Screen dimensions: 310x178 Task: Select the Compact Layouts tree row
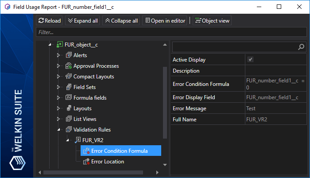[93, 77]
